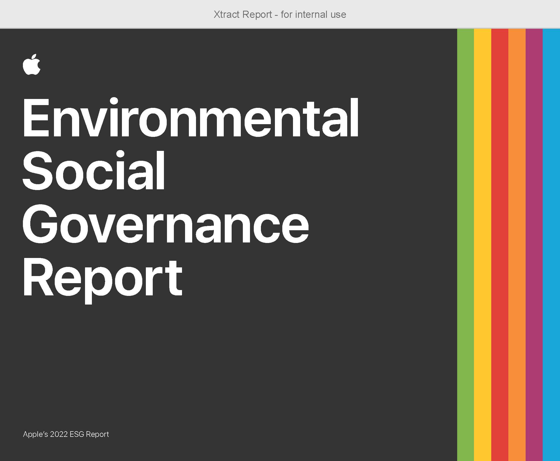The image size is (560, 461).
Task: Click the 'Social' title word
Action: [94, 170]
